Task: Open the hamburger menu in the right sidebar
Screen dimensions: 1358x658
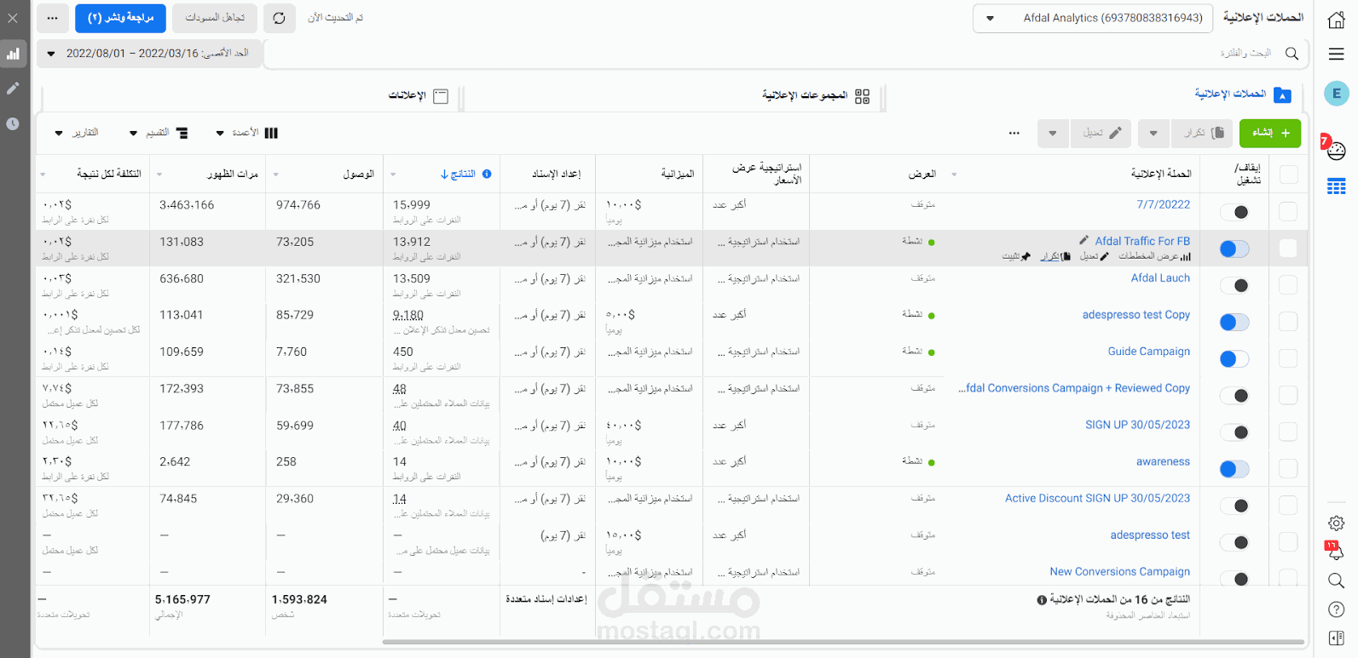Action: pos(1336,54)
